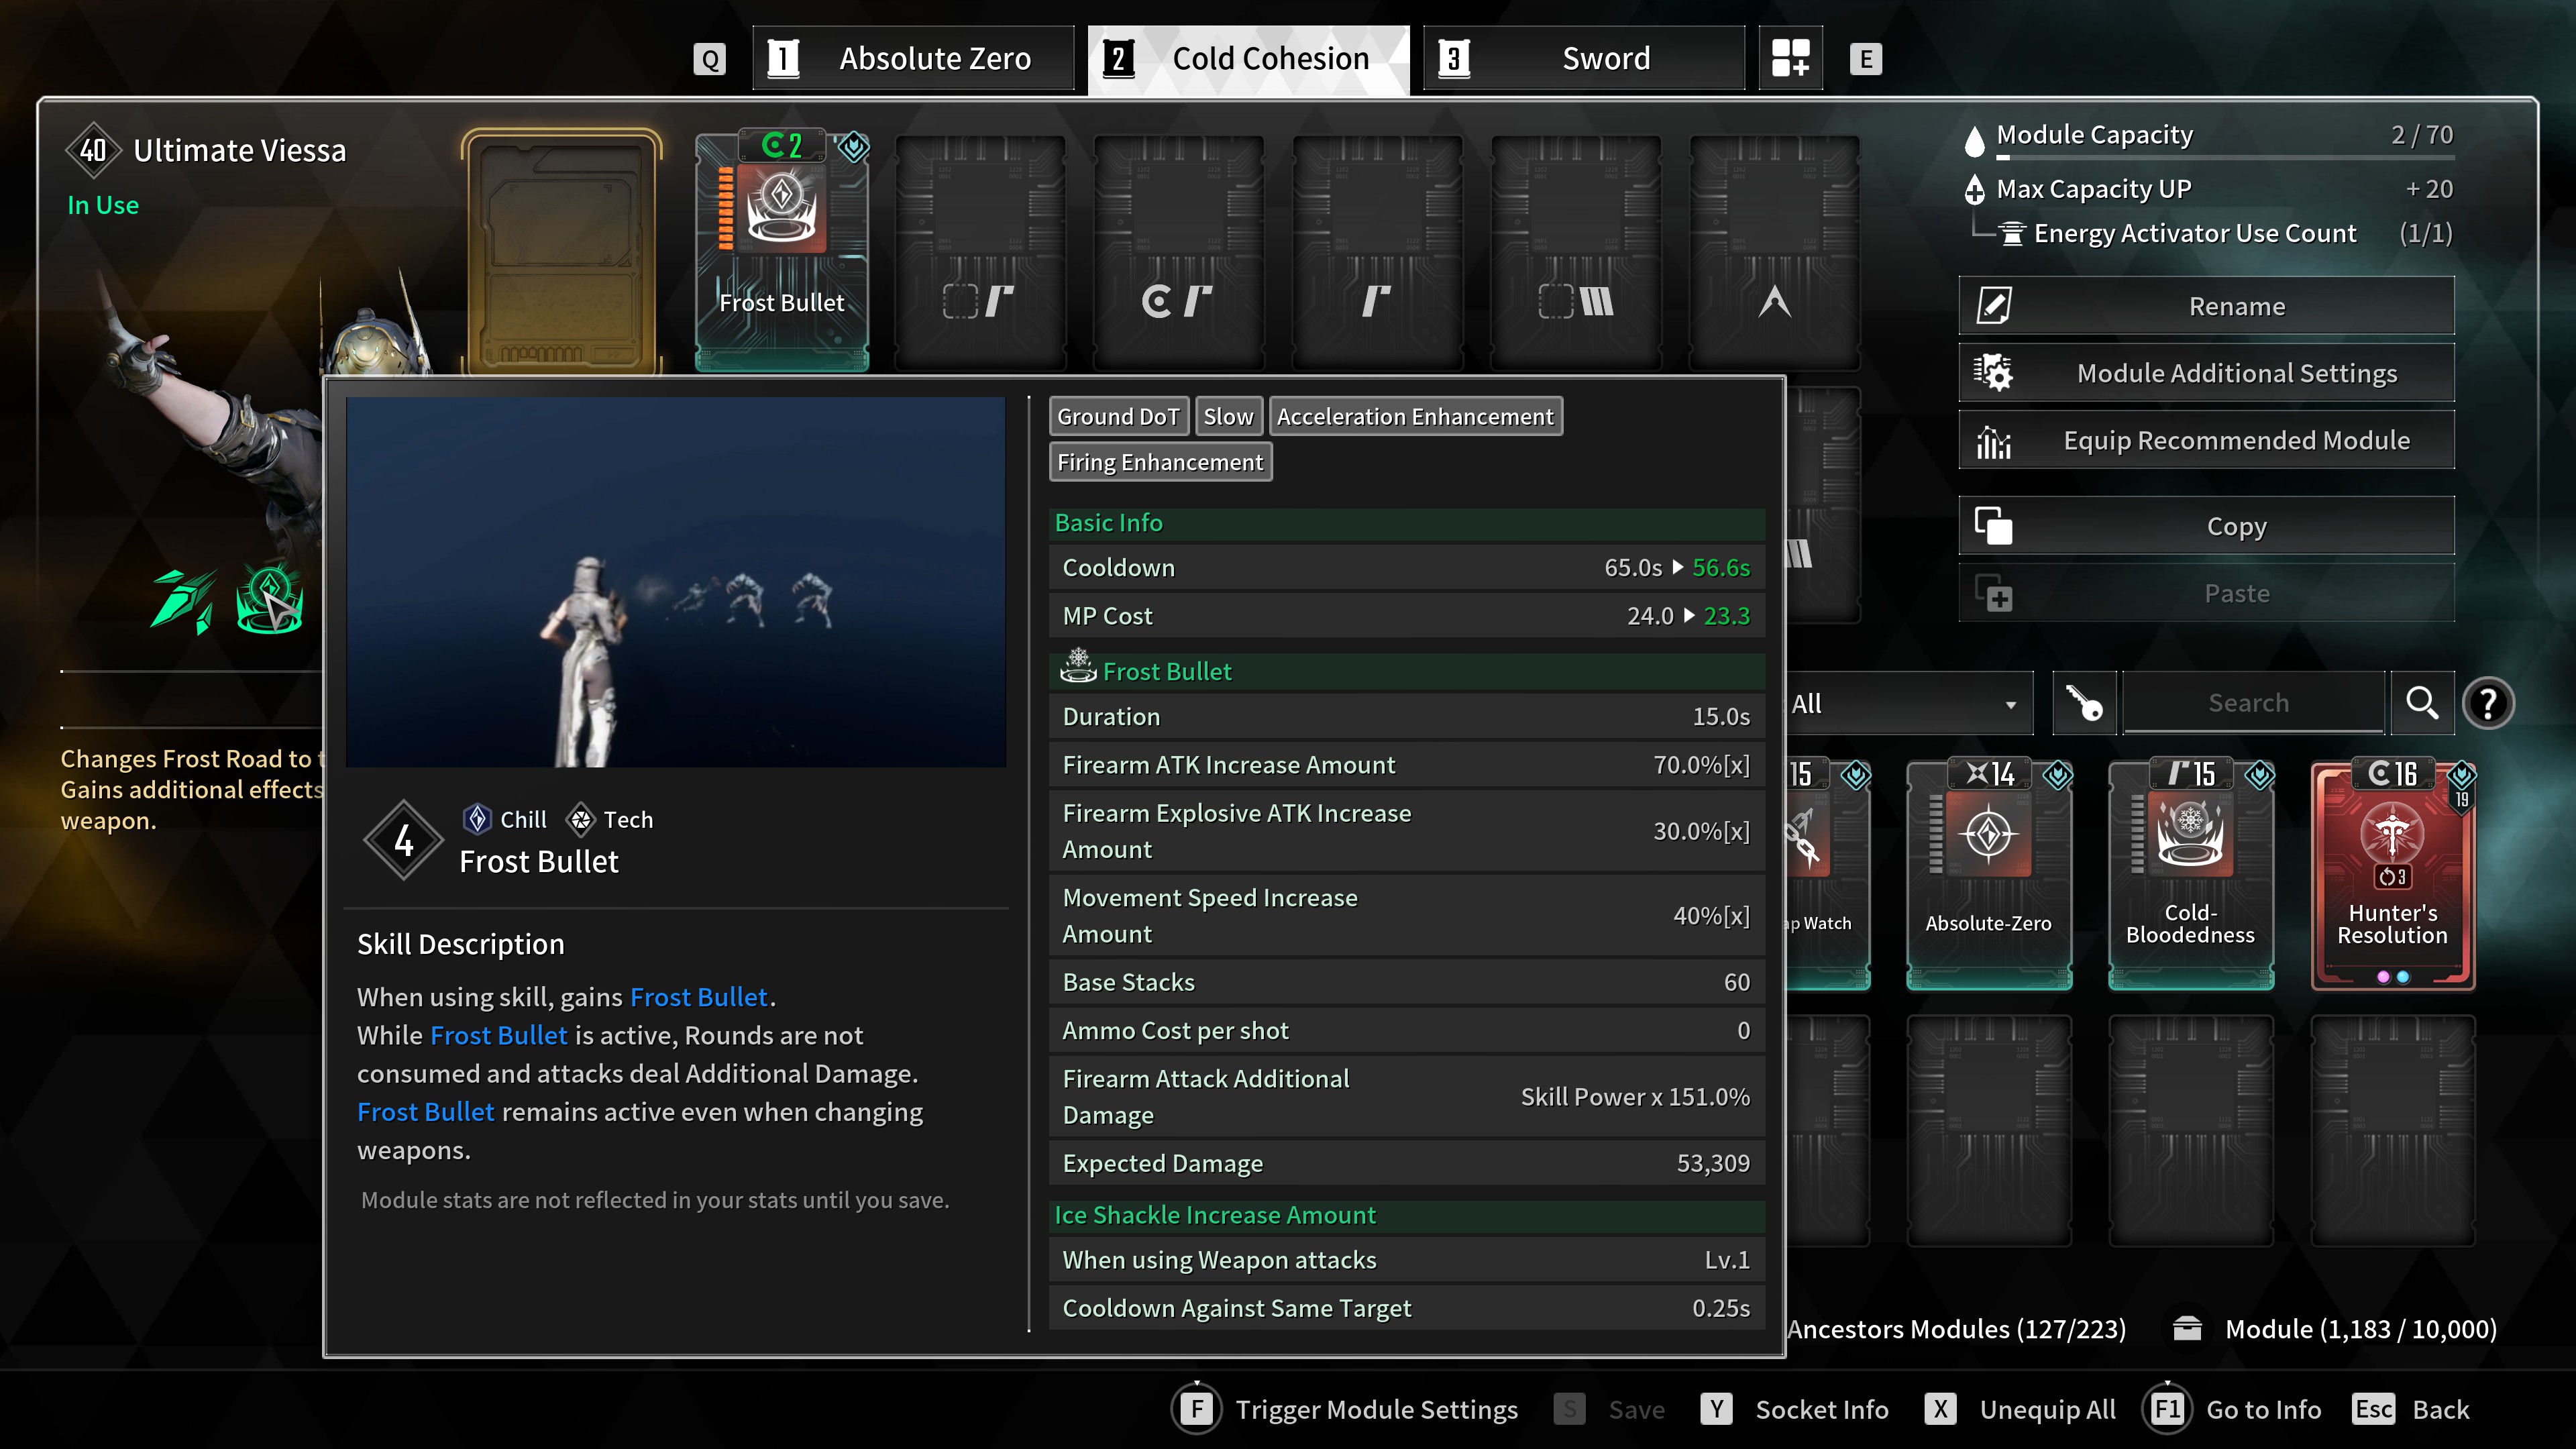Open the question mark help icon
Viewport: 2576px width, 1449px height.
pos(2488,703)
